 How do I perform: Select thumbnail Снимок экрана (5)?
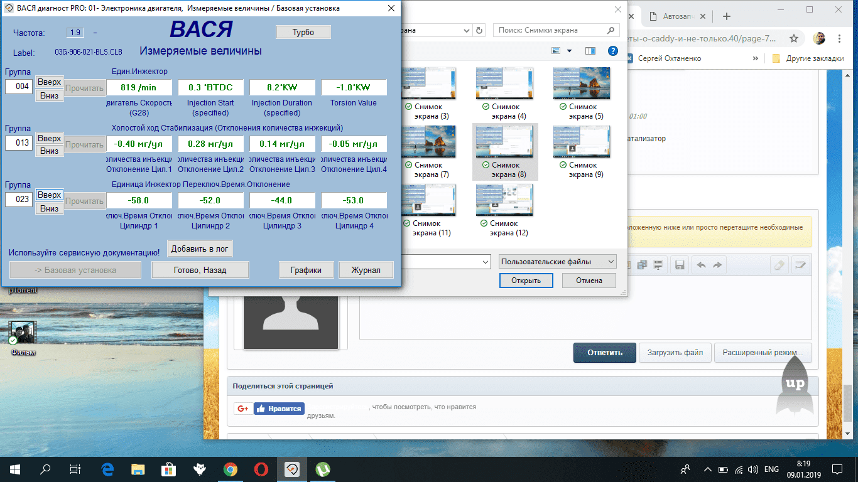click(582, 94)
